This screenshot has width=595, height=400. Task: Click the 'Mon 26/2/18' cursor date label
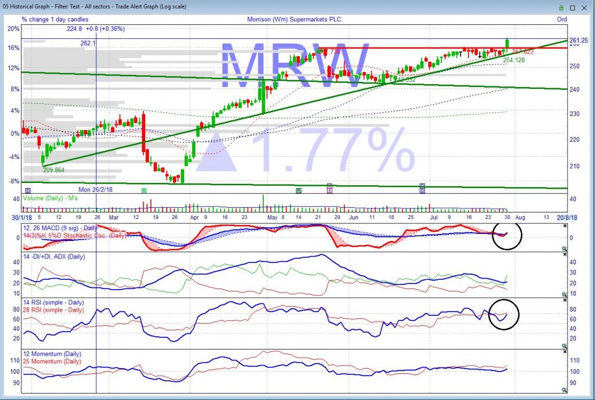click(x=95, y=190)
